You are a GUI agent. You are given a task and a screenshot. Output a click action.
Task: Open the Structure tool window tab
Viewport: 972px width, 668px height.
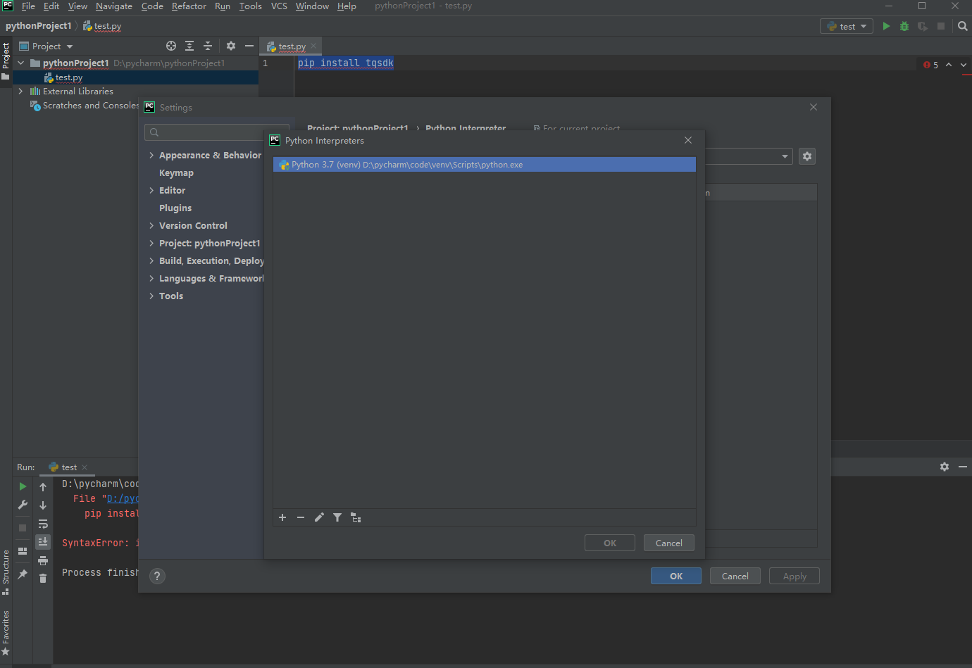pyautogui.click(x=6, y=572)
